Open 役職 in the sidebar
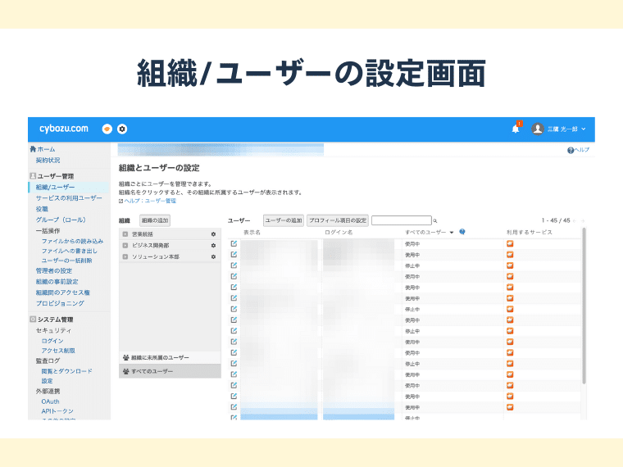The image size is (623, 467). (x=42, y=209)
